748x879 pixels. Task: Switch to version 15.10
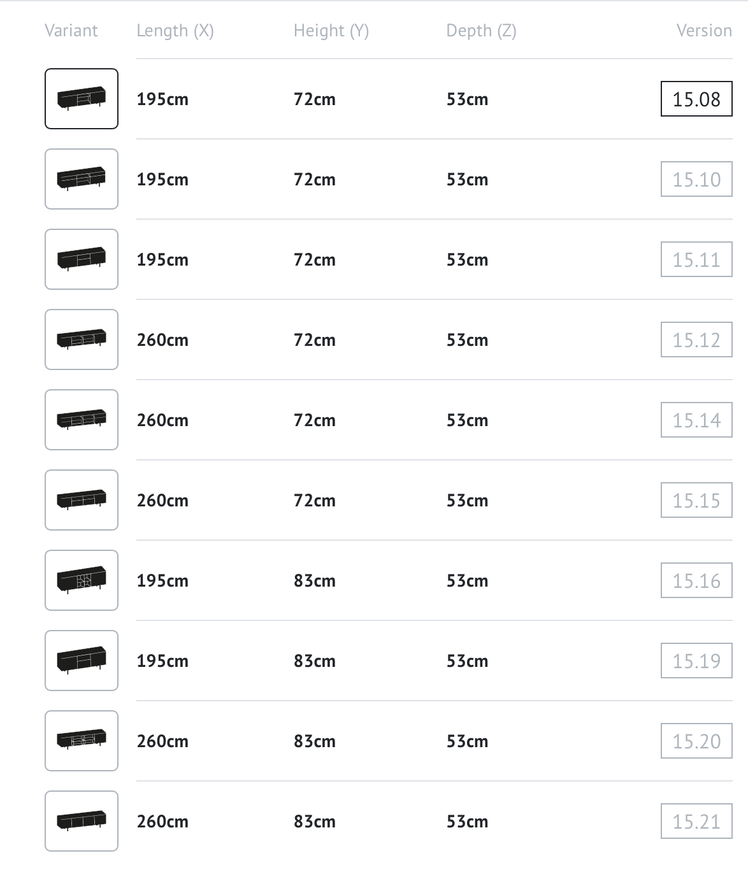point(696,179)
